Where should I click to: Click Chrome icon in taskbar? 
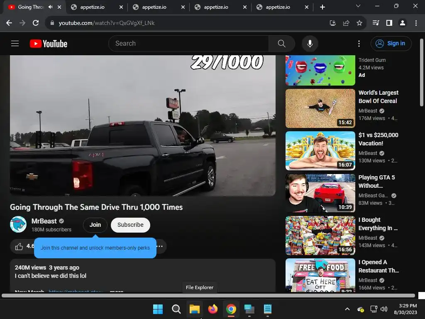point(231,309)
